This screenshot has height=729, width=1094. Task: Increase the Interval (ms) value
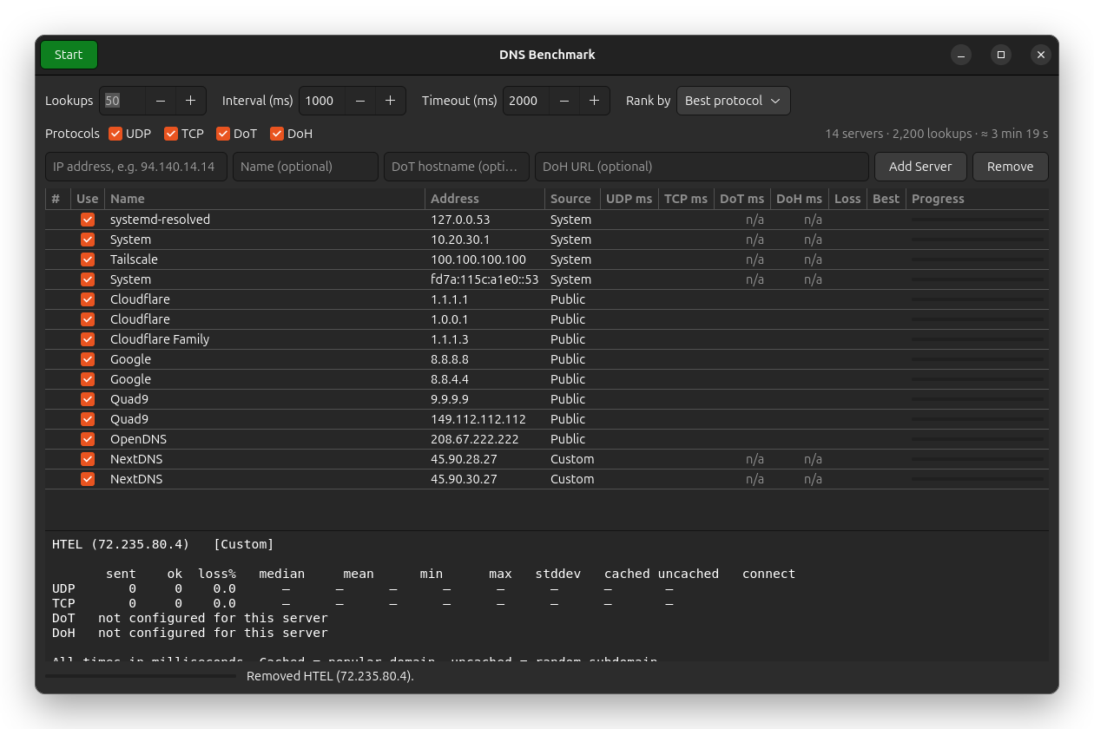click(x=391, y=101)
